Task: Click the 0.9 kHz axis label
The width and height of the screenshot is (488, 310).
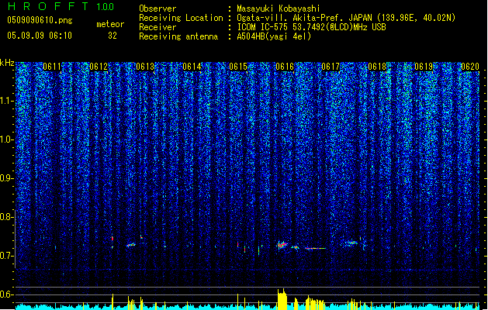Action: click(6, 178)
